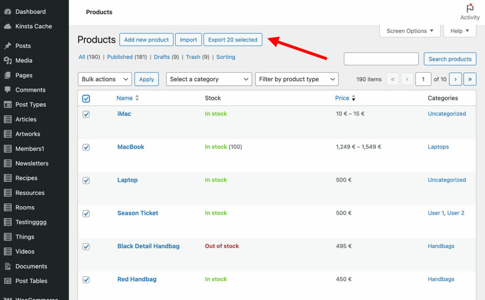Click the Artworks list icon

click(x=8, y=134)
